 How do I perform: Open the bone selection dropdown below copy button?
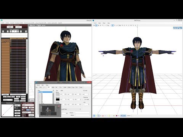(x=8, y=100)
